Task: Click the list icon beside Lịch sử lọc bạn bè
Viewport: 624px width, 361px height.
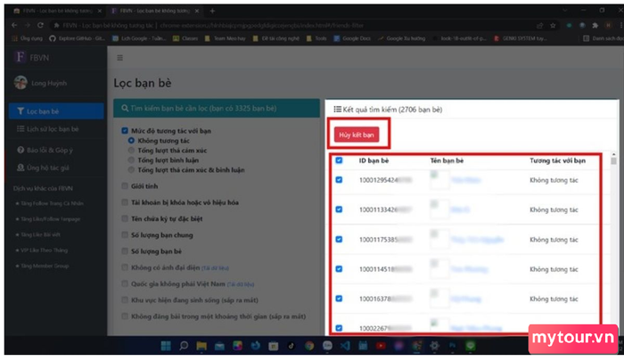Action: coord(21,128)
